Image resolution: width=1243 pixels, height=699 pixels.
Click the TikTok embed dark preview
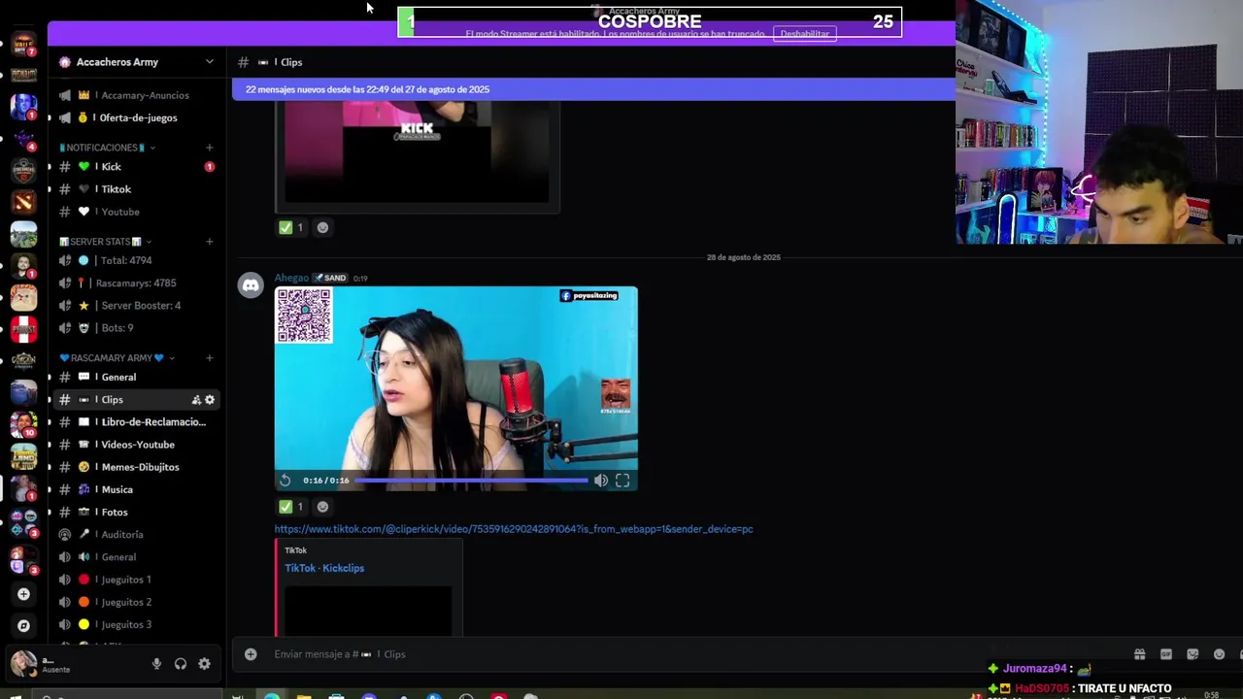pyautogui.click(x=369, y=611)
